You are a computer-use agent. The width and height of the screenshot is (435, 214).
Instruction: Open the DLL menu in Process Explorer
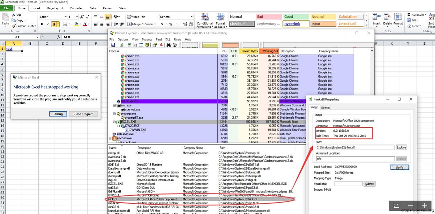[168, 40]
